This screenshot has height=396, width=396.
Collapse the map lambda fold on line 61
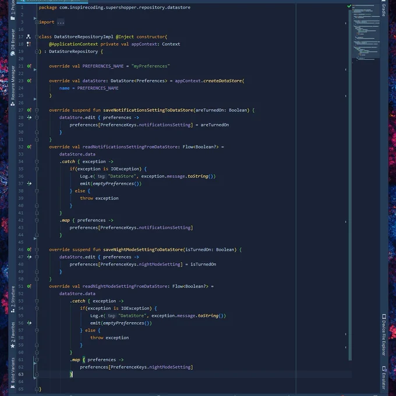click(37, 360)
